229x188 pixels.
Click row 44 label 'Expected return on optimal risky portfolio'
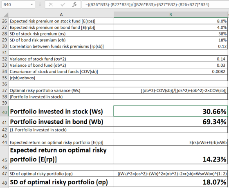click(61, 142)
